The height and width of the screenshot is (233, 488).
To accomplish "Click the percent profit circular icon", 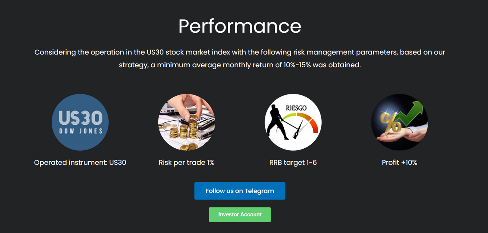I will coord(400,122).
